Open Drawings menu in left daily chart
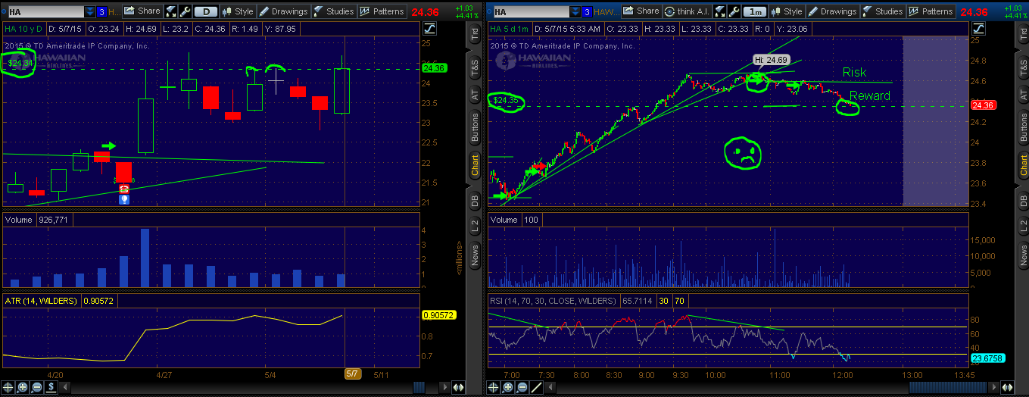This screenshot has height=397, width=1029. [x=284, y=11]
